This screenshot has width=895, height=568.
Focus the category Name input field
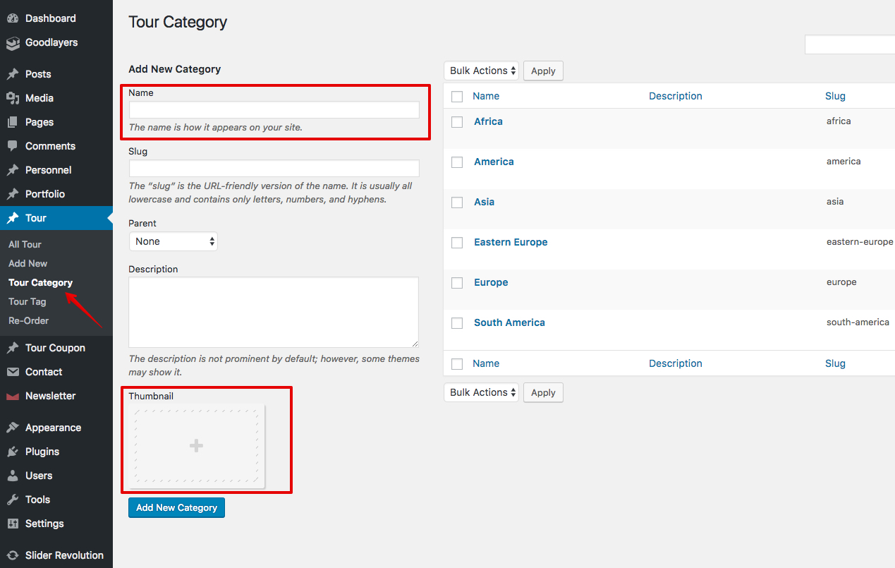[x=274, y=110]
